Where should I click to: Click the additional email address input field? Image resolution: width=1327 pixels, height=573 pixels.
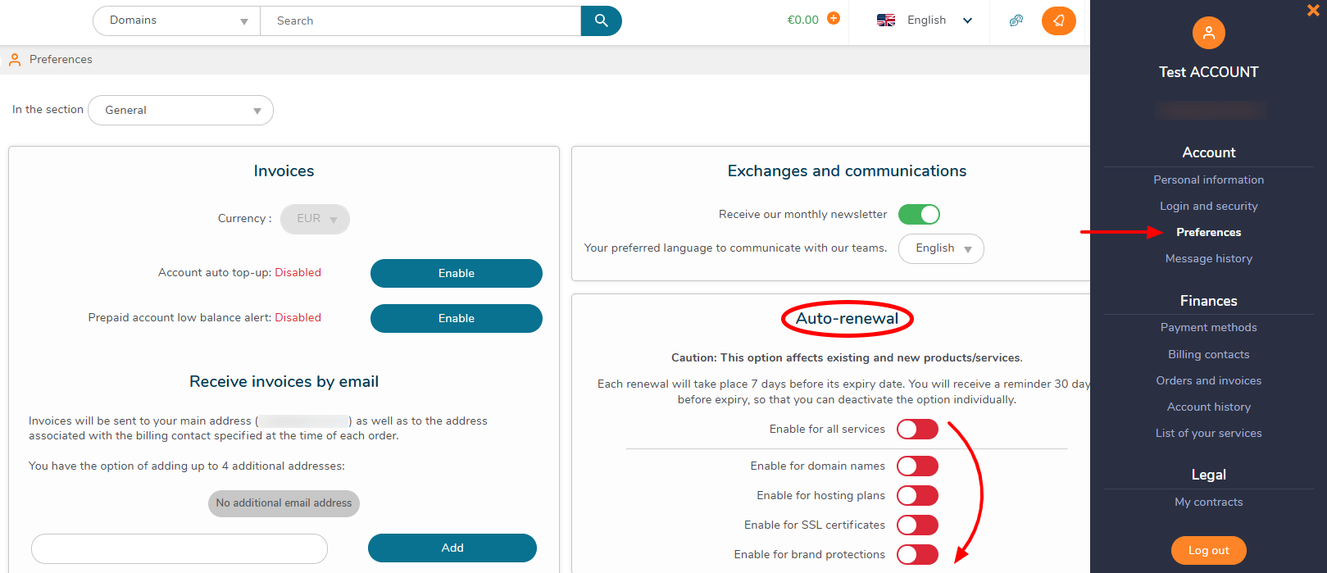(180, 548)
